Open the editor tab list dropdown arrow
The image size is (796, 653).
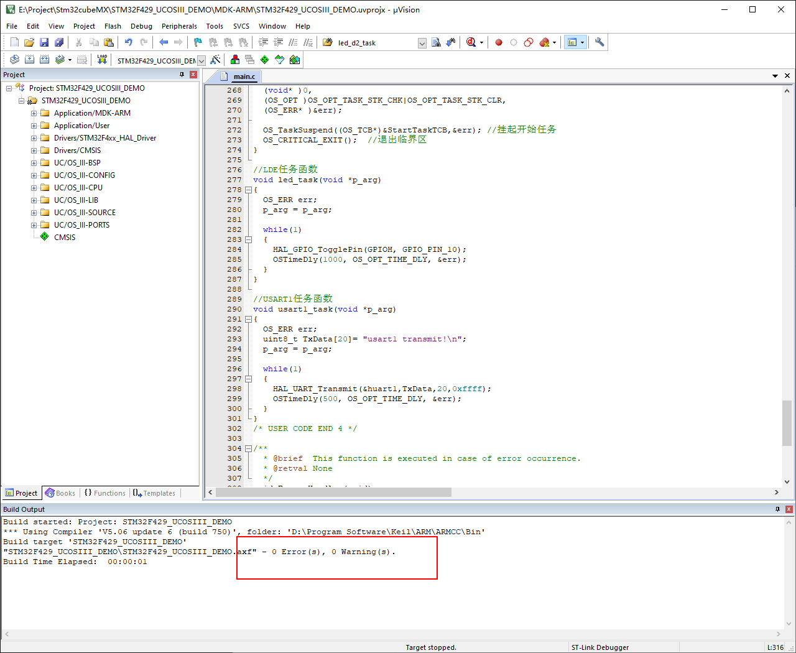click(775, 76)
